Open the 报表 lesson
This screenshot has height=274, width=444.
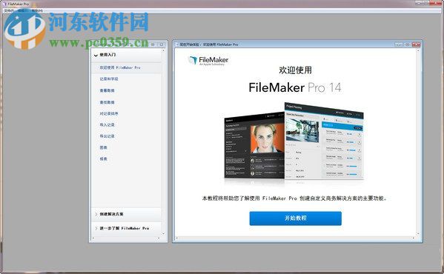pyautogui.click(x=103, y=159)
